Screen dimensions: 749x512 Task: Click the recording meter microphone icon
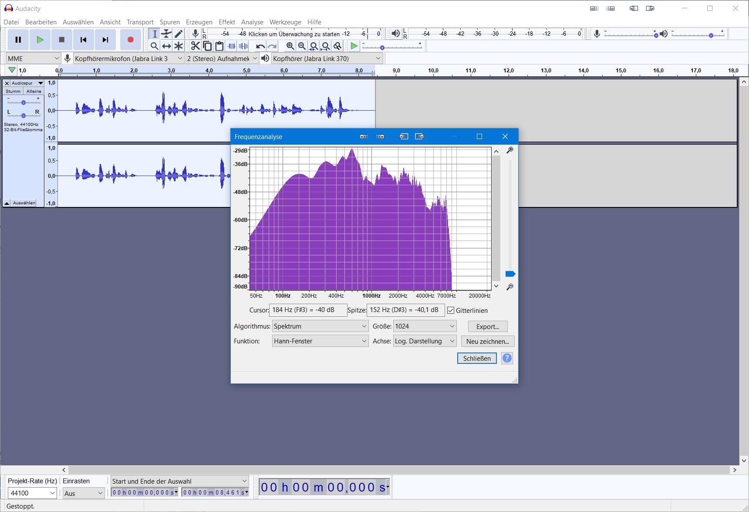[x=196, y=34]
